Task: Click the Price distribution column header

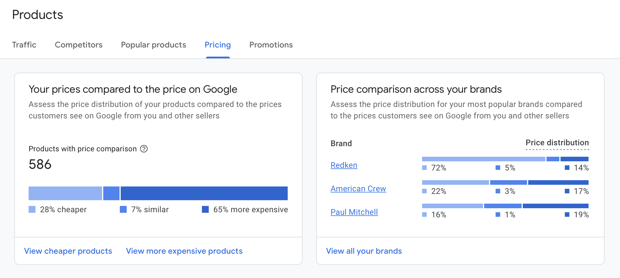Action: [557, 143]
